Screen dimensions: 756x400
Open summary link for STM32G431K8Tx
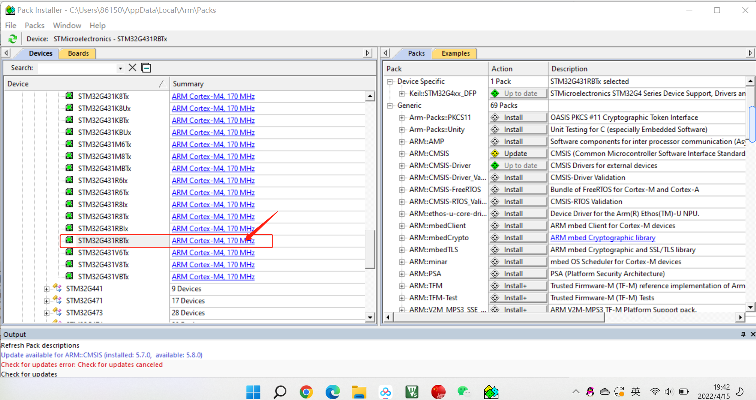click(x=213, y=96)
